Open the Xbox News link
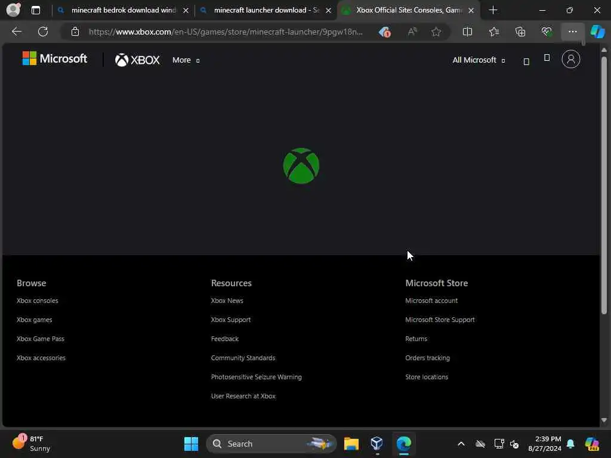 point(227,301)
